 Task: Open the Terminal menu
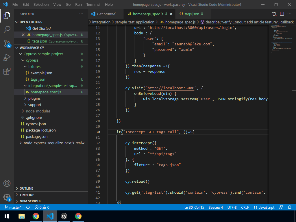pyautogui.click(x=93, y=4)
